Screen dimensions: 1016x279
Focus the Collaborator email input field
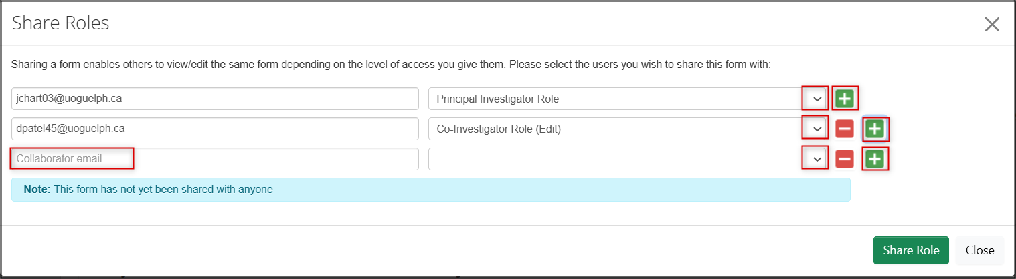[x=215, y=159]
